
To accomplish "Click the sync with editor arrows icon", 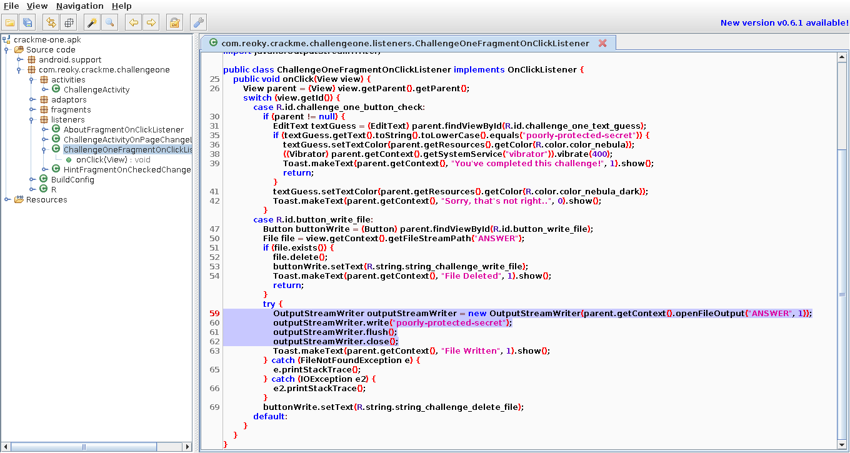I will [51, 22].
